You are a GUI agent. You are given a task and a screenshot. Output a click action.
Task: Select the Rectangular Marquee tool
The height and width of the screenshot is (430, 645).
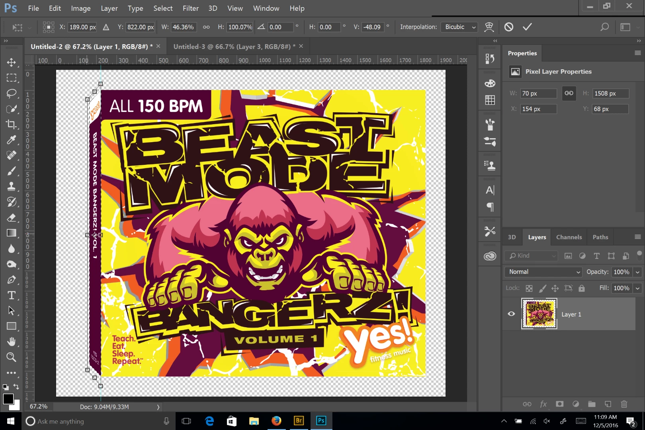(11, 78)
